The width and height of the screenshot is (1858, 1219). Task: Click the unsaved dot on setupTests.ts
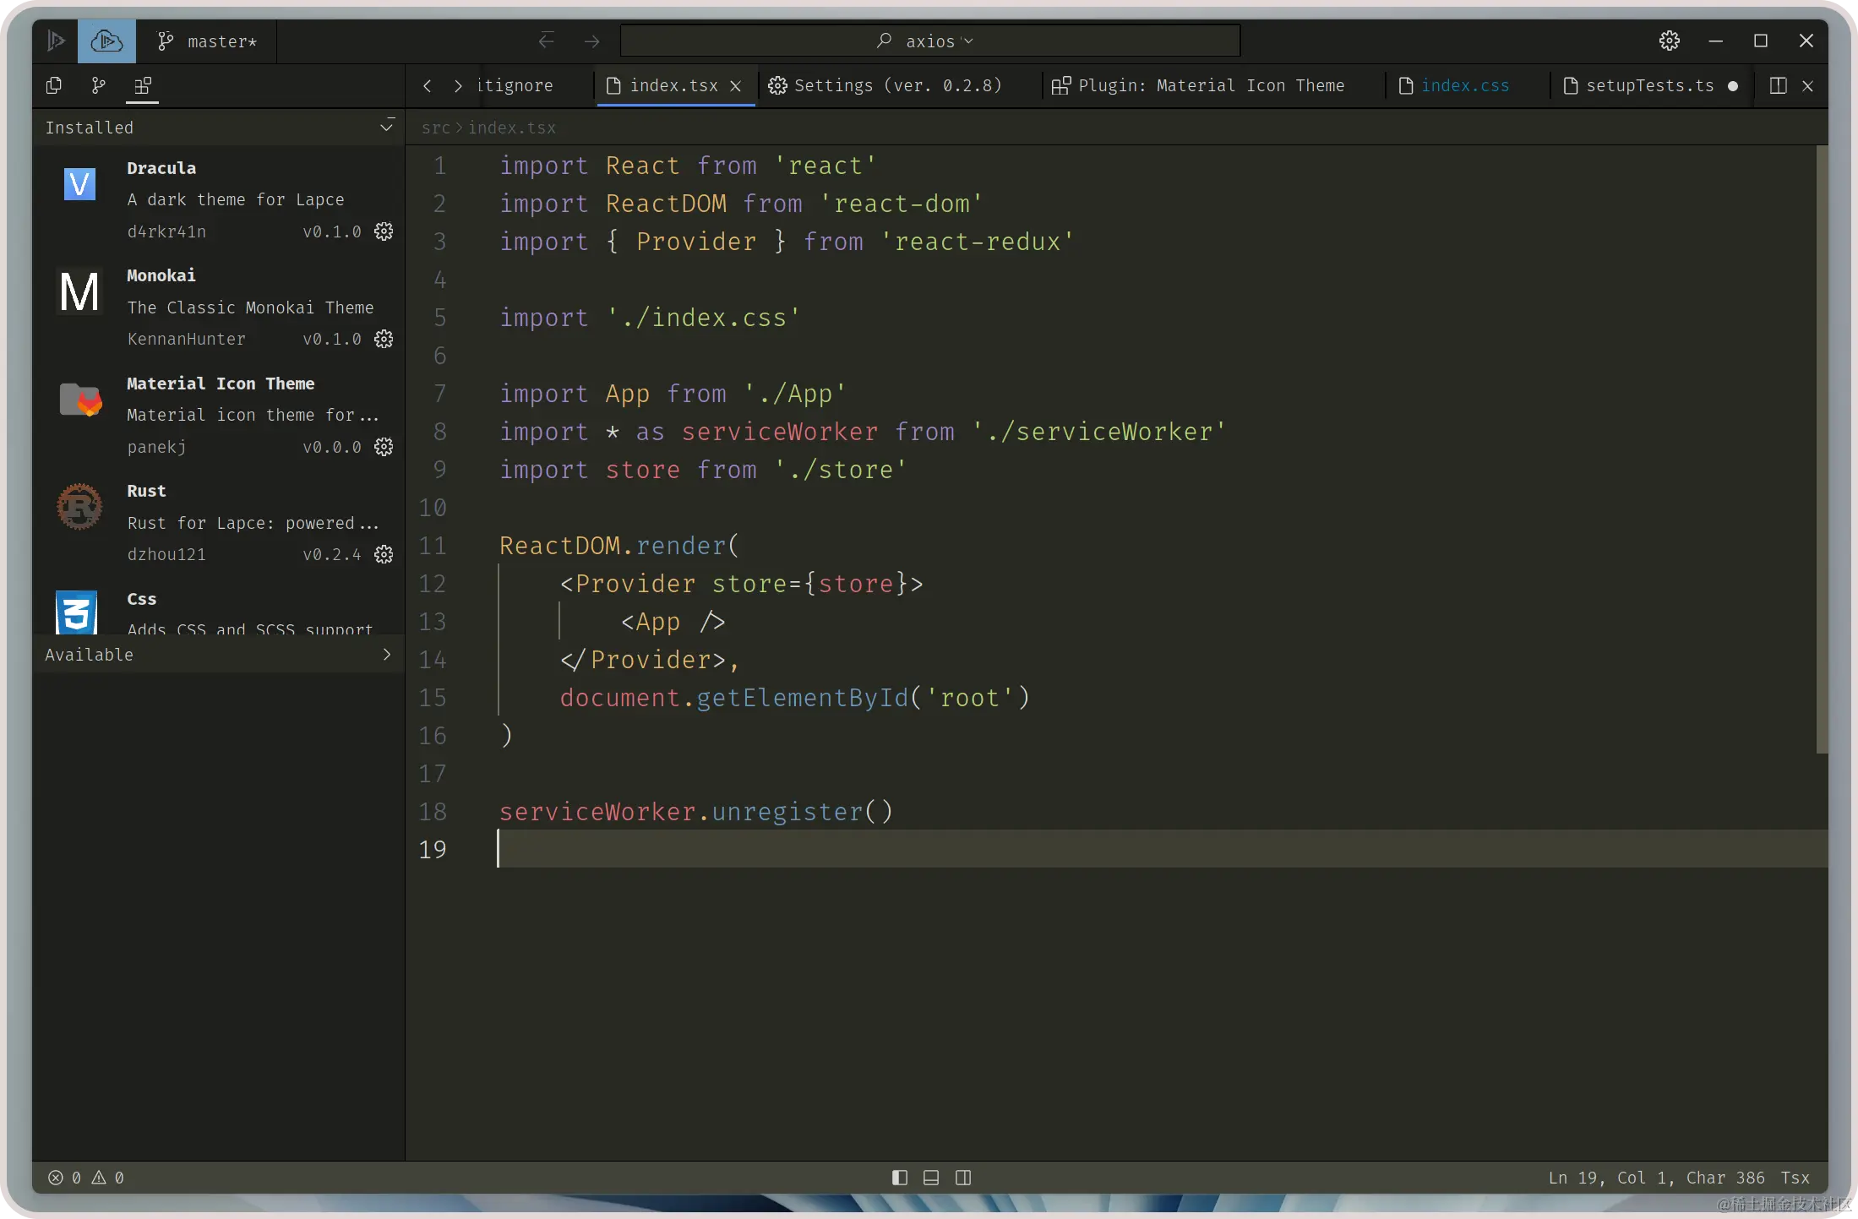[1733, 86]
